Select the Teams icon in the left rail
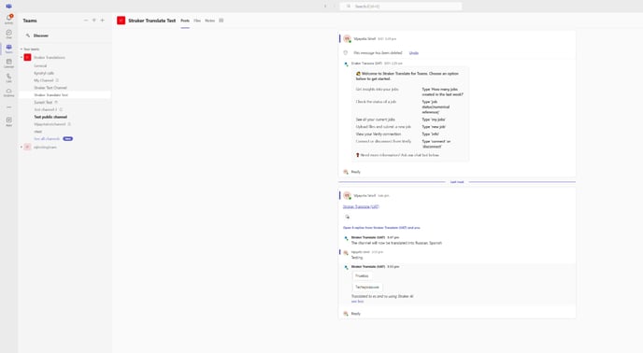643x353 pixels. tap(8, 49)
